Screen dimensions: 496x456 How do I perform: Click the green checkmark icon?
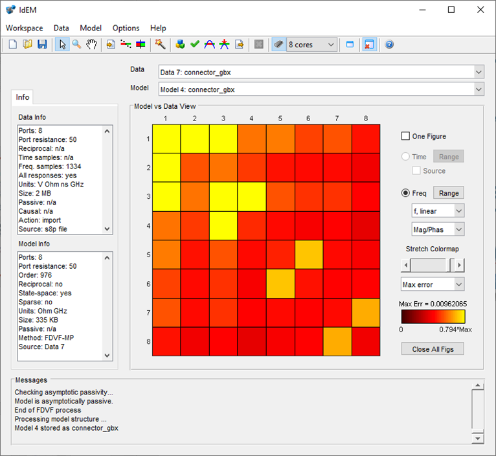tap(195, 45)
